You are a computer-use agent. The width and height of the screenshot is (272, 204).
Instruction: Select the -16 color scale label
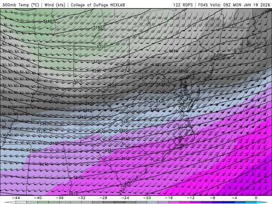(x=169, y=198)
